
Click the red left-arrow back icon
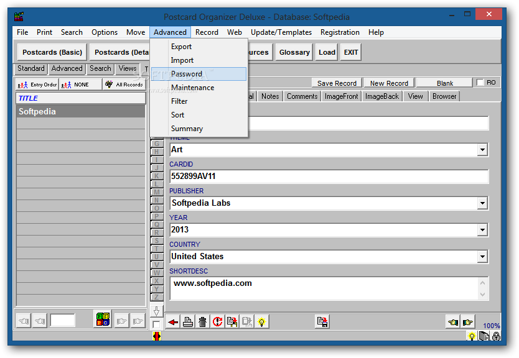(x=173, y=321)
